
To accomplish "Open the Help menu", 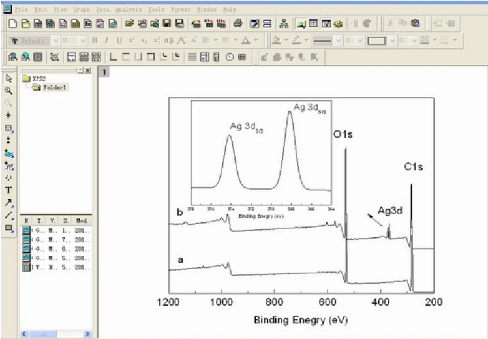I will click(x=229, y=10).
